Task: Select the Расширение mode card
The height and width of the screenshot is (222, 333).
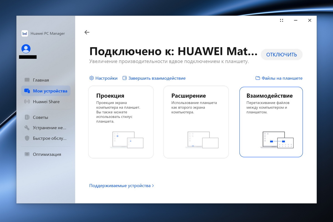Action: click(196, 122)
